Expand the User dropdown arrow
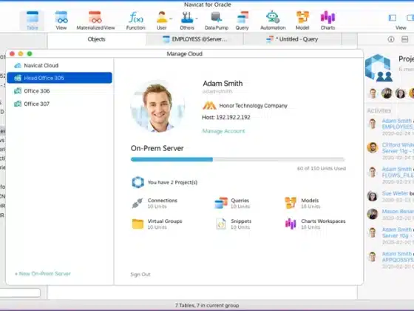This screenshot has height=311, width=414. tap(171, 19)
